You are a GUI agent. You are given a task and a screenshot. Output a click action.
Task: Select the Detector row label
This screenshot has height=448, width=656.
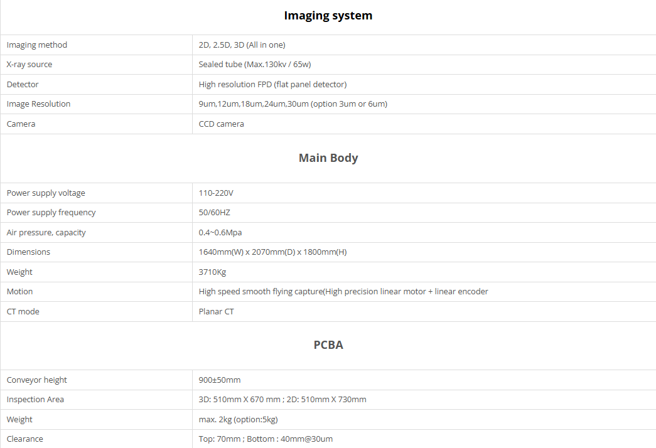click(23, 85)
